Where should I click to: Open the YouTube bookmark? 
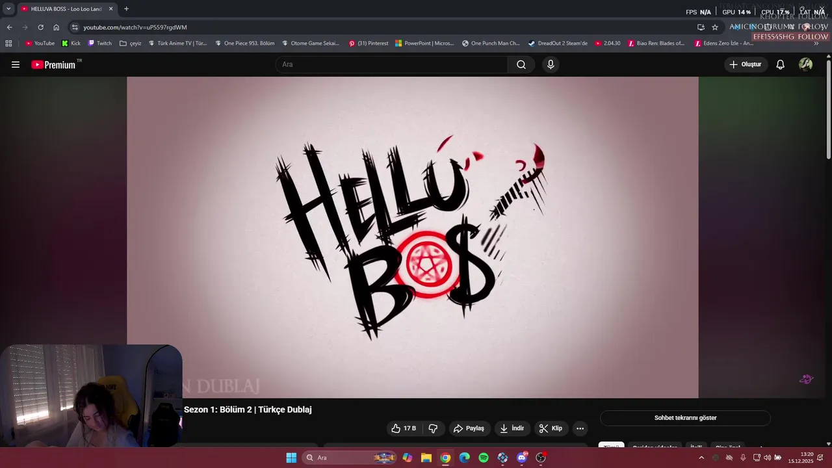coord(40,44)
